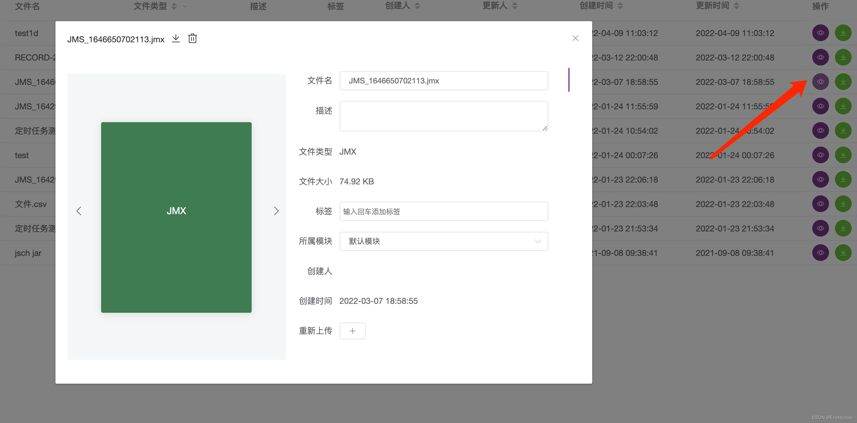
Task: Click the trash delete icon in dialog header
Action: (192, 38)
